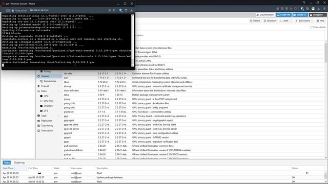Click Create VM button
328x184 pixels.
click(x=283, y=15)
